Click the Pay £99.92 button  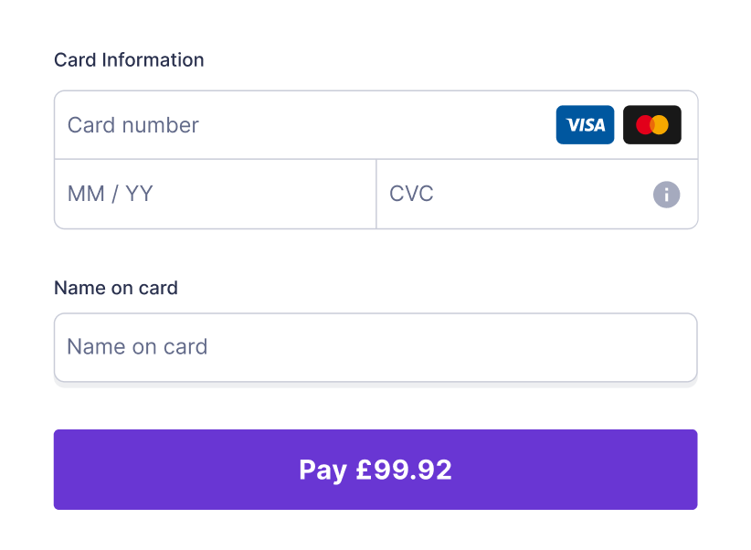pyautogui.click(x=375, y=470)
